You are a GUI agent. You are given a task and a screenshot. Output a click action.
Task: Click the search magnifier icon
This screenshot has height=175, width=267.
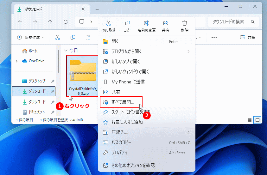pyautogui.click(x=253, y=22)
